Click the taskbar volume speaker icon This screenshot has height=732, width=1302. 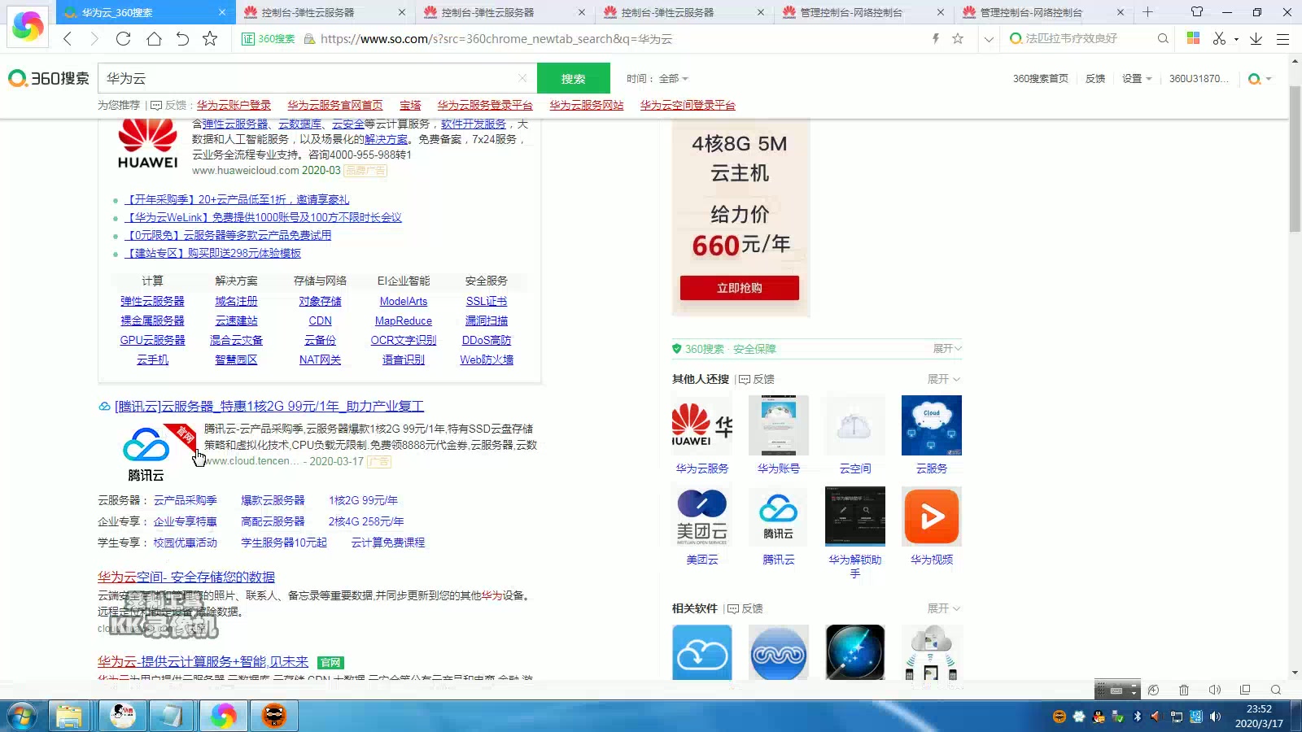pyautogui.click(x=1215, y=717)
